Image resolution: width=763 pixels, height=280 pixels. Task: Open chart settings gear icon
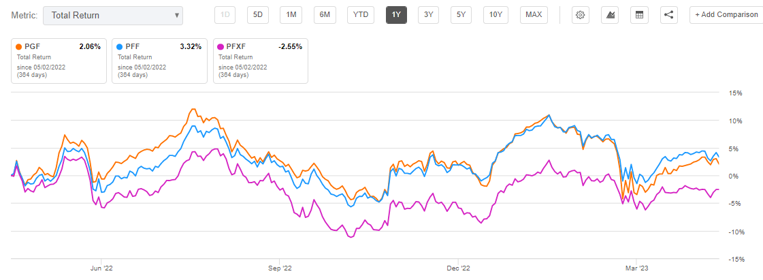579,14
